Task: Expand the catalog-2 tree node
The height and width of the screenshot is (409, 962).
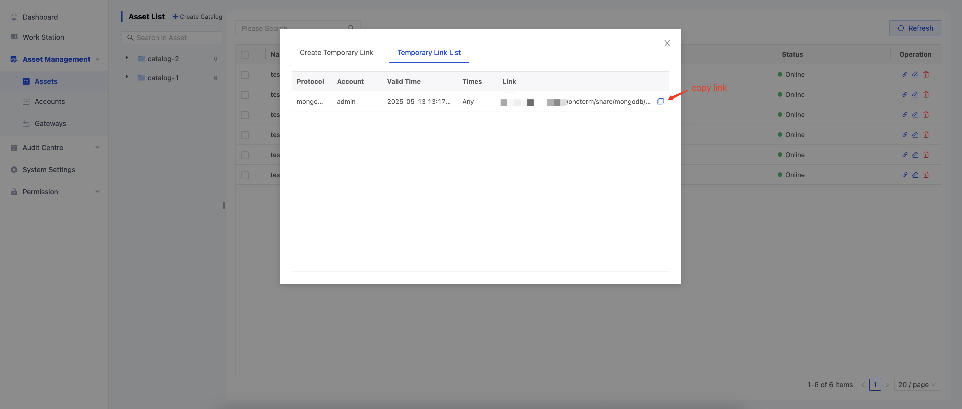Action: coord(127,58)
